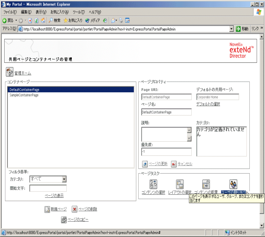Open the Favorites (お気に入り) menu

click(x=60, y=12)
